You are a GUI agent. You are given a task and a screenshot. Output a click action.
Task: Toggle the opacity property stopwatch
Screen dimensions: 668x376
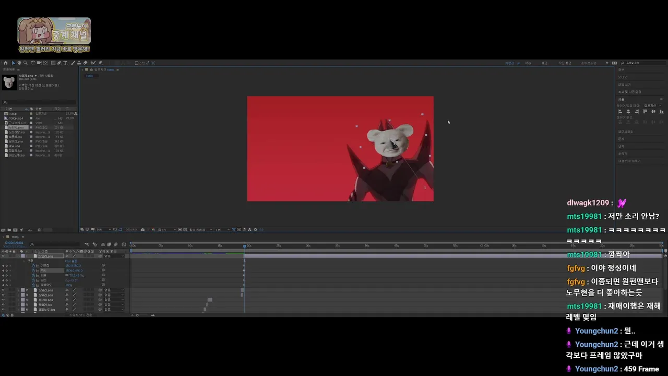coord(33,285)
